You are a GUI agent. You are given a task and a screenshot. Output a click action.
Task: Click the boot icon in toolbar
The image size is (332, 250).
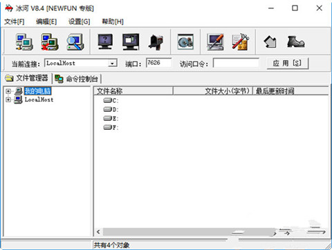[296, 42]
